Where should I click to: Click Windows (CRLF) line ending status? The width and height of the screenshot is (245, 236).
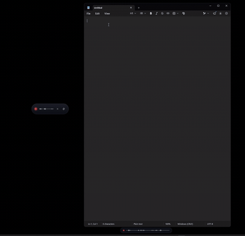185,224
